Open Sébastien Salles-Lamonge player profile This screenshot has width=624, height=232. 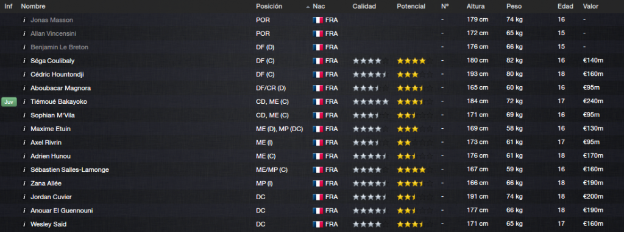[69, 169]
